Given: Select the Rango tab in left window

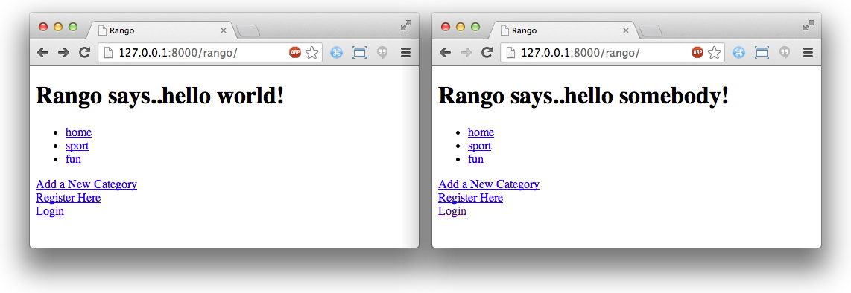Looking at the screenshot, I should pos(161,31).
